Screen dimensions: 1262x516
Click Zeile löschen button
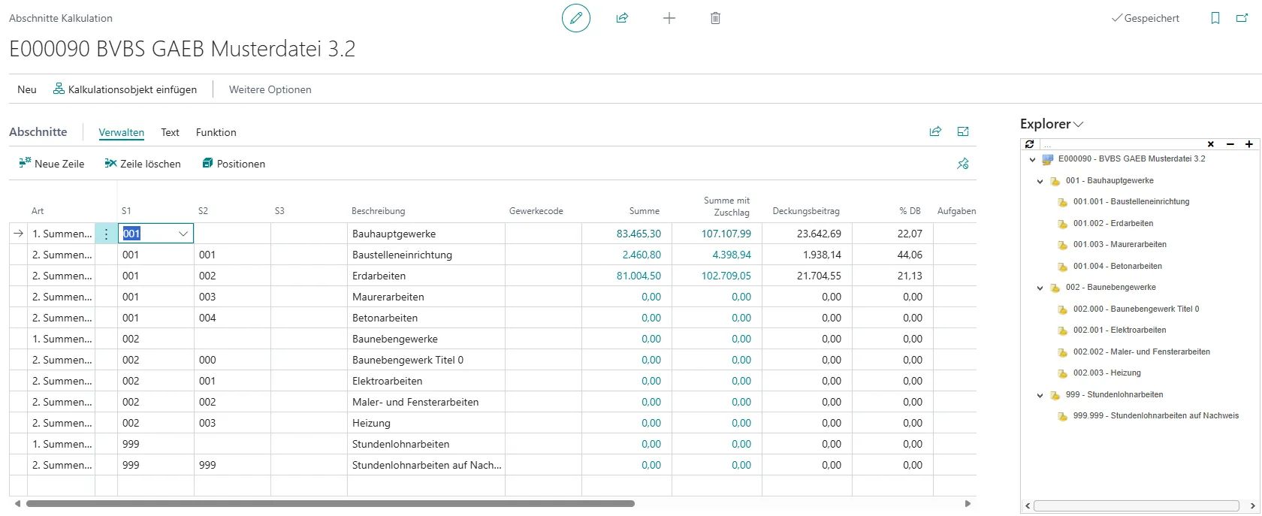tap(143, 164)
